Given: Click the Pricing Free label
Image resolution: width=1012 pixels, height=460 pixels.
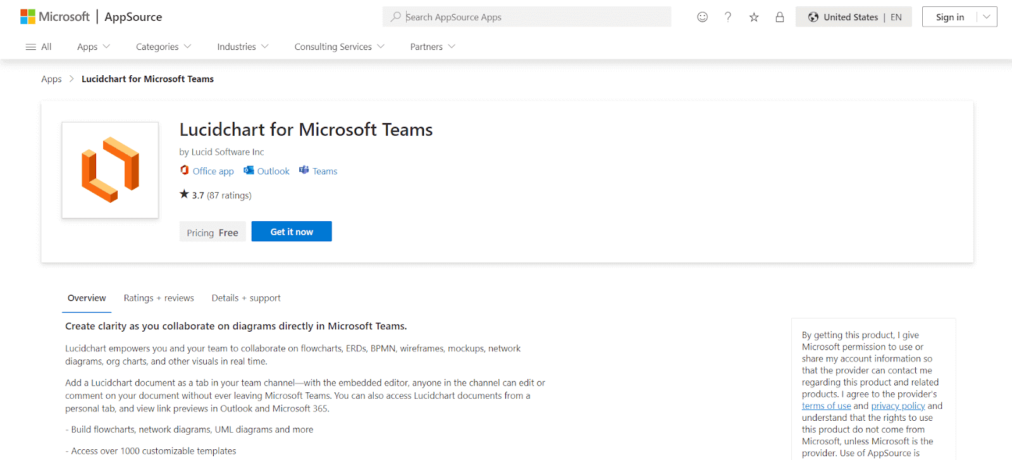Looking at the screenshot, I should pyautogui.click(x=213, y=233).
